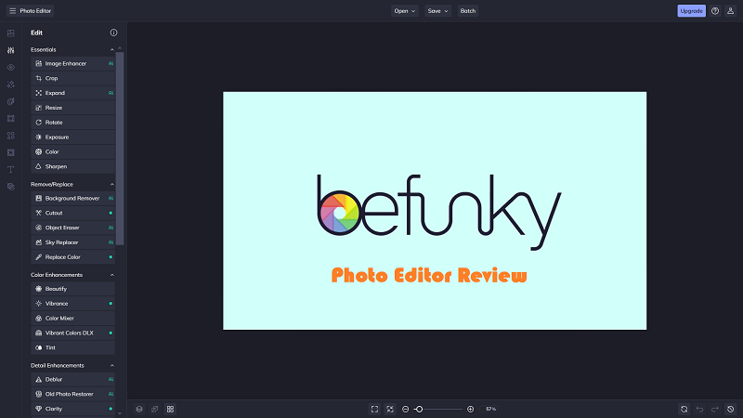The image size is (743, 418).
Task: Collapse the Remove/Replace section
Action: point(111,184)
